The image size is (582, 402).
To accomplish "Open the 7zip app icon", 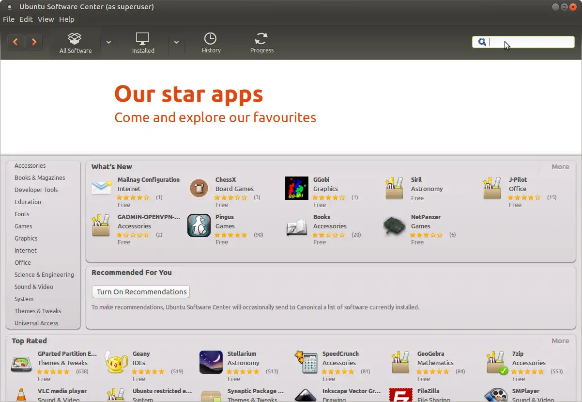I will 497,363.
